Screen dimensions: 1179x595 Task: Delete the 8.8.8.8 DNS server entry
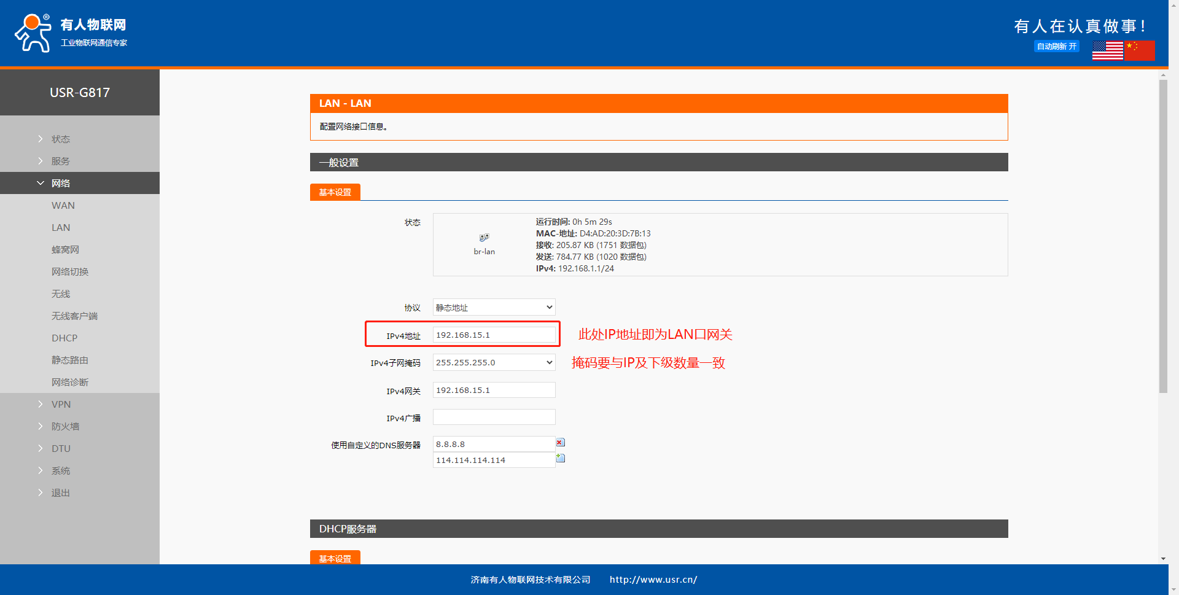[560, 443]
